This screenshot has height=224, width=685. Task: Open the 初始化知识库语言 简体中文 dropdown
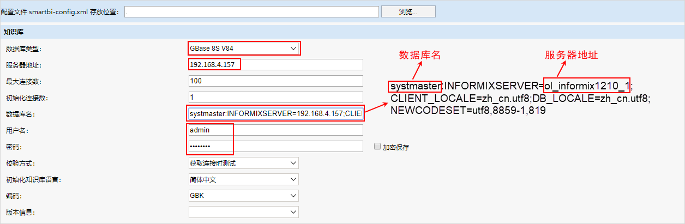(244, 179)
